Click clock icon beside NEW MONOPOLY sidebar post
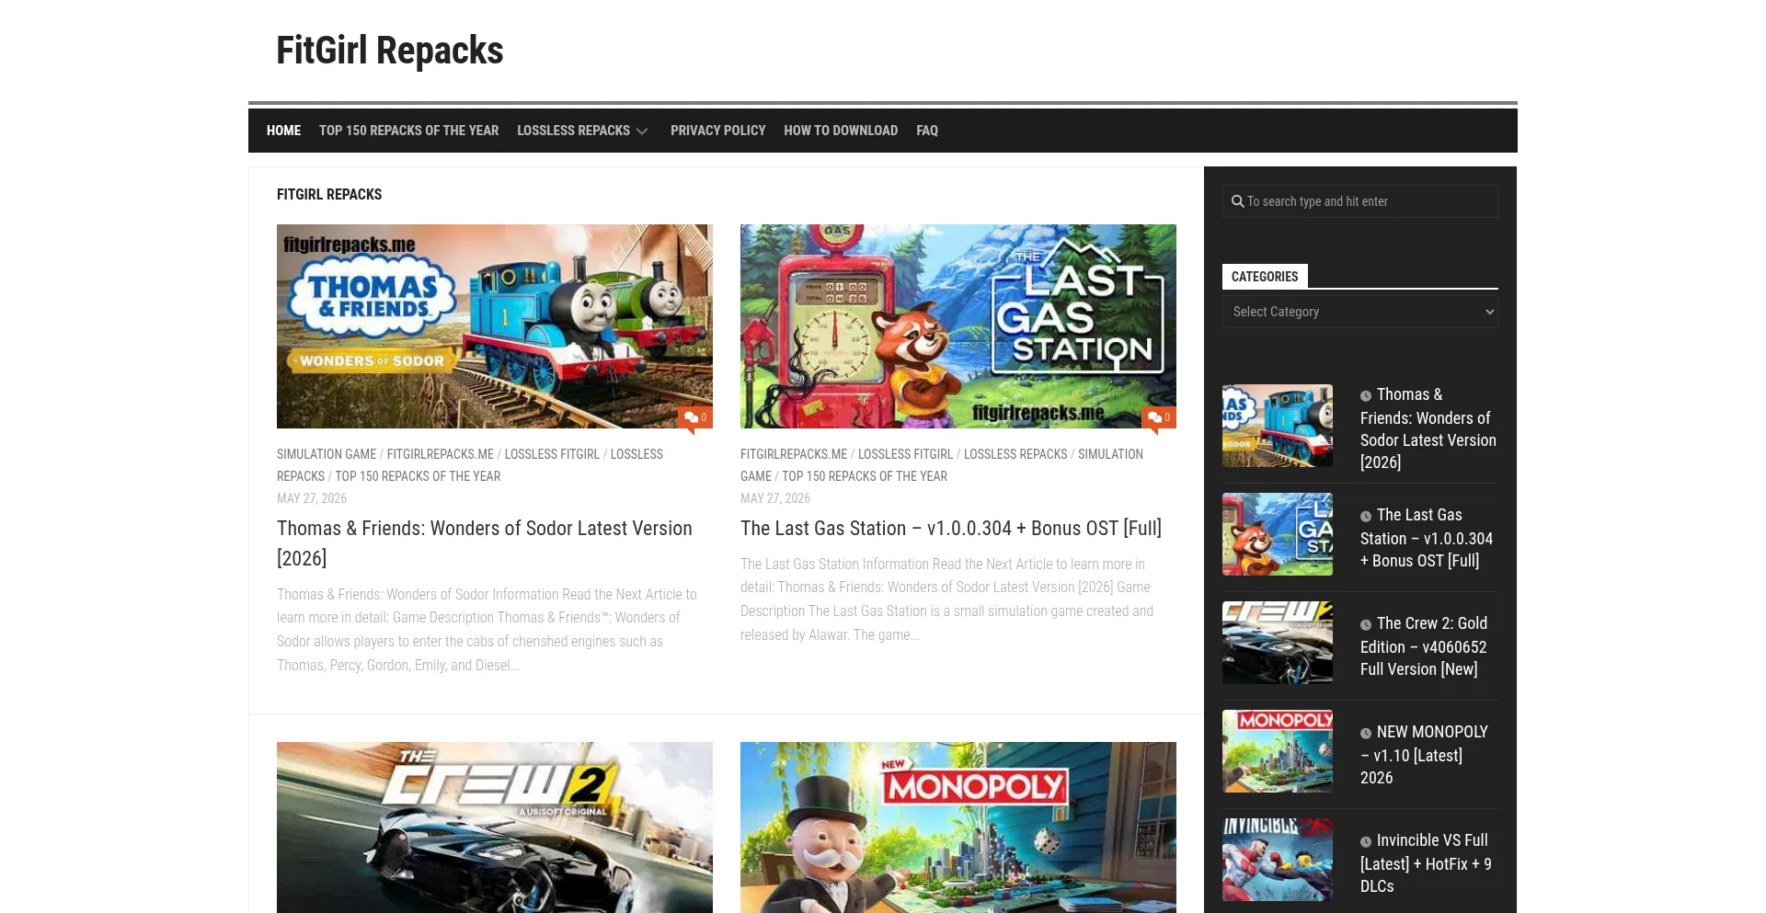Image resolution: width=1766 pixels, height=913 pixels. [1366, 733]
